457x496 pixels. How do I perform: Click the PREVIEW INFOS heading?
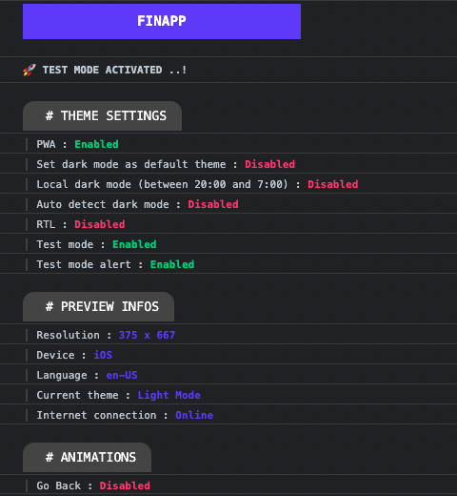coord(98,306)
